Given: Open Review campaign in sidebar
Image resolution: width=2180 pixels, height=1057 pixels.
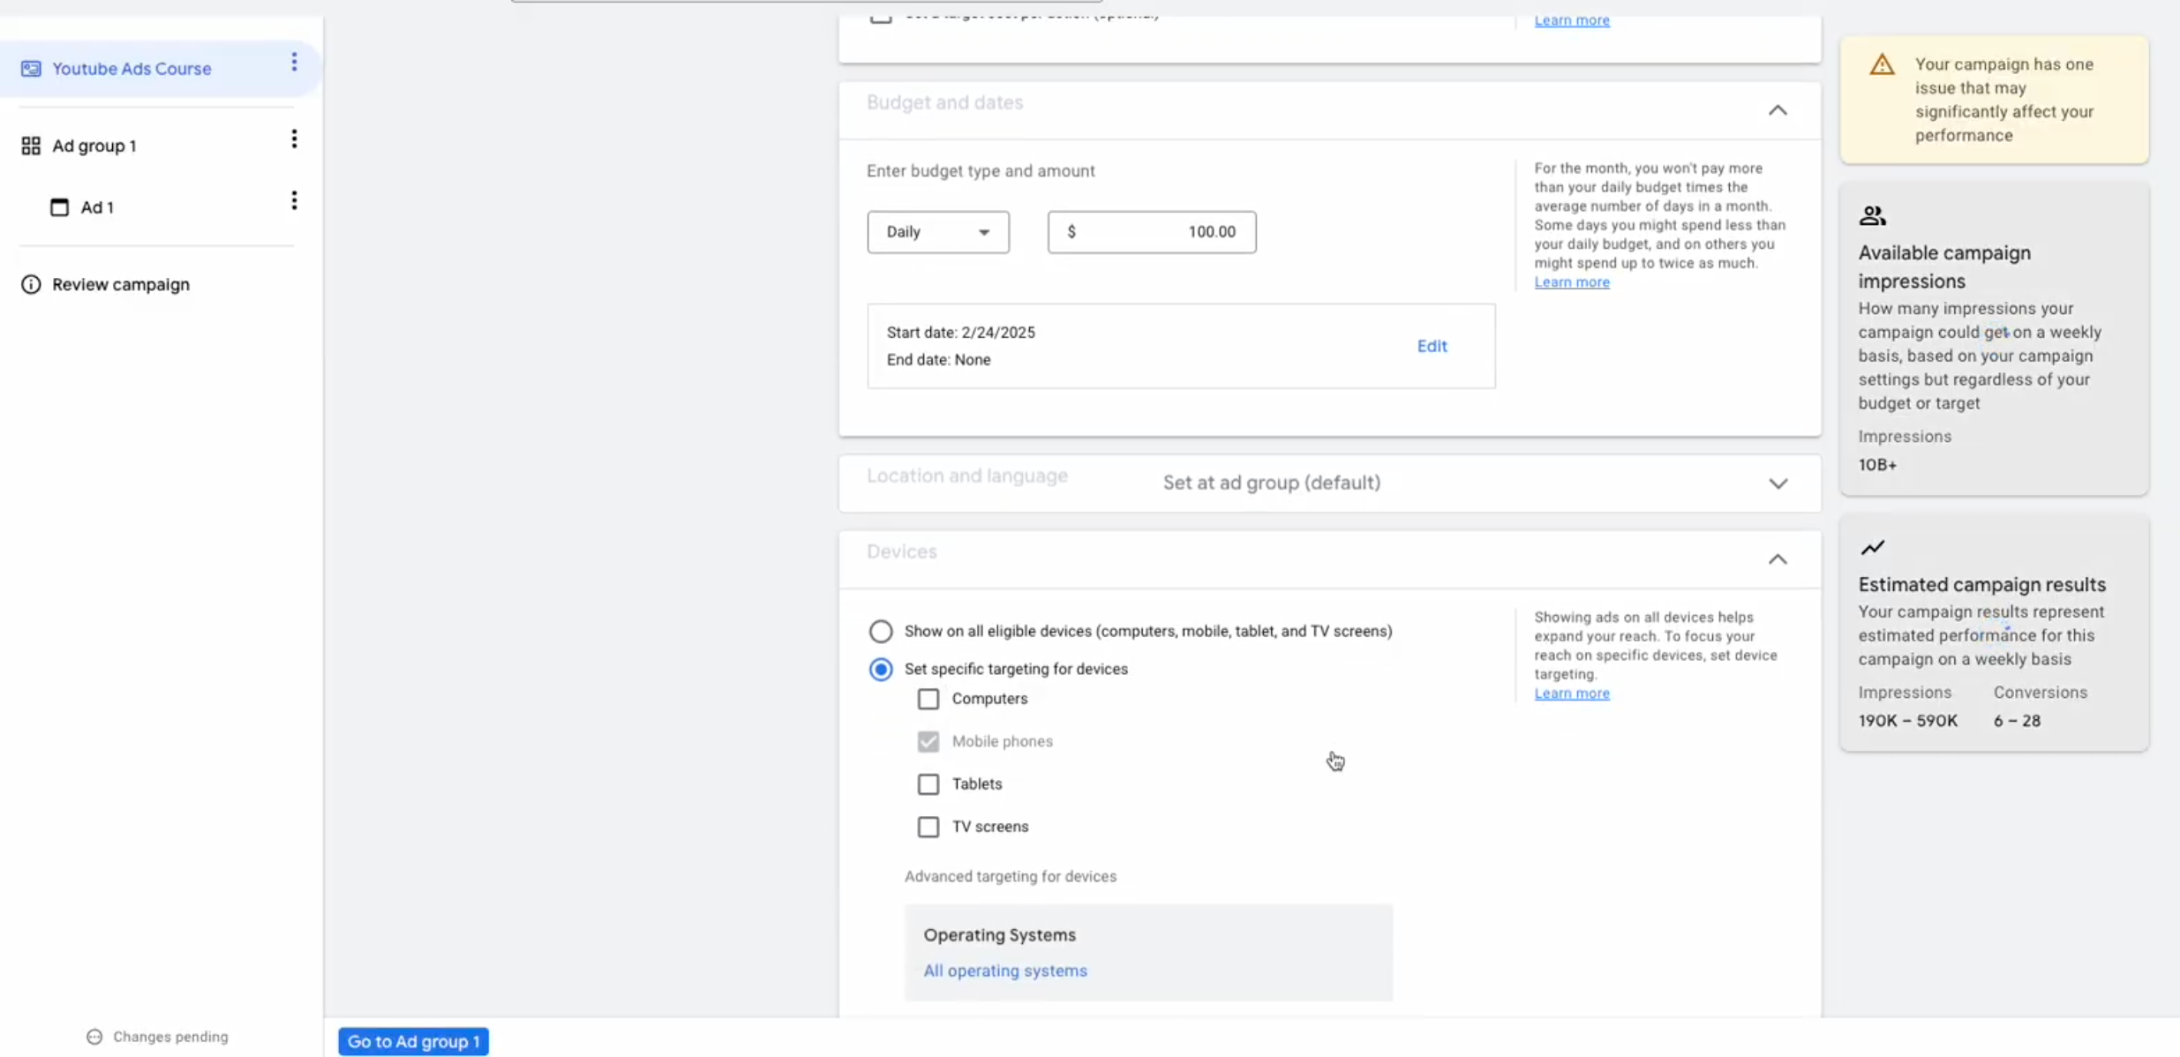Looking at the screenshot, I should [121, 284].
